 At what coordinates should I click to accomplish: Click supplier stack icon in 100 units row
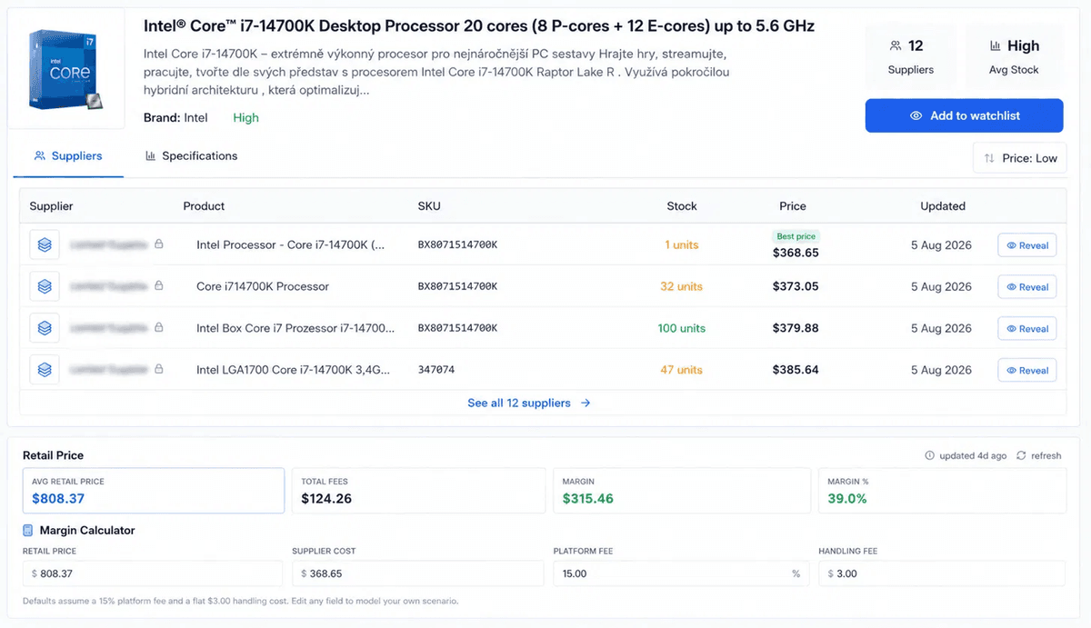(45, 328)
